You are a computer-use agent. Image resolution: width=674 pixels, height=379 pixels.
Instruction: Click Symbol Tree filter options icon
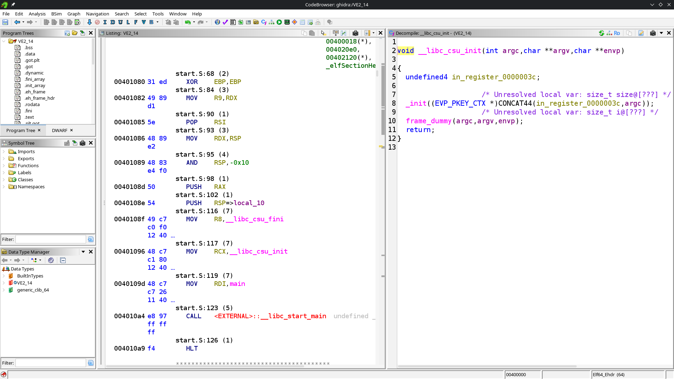pos(91,239)
